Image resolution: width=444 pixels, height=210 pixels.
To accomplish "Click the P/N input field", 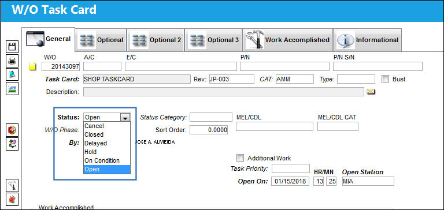I will click(x=284, y=66).
